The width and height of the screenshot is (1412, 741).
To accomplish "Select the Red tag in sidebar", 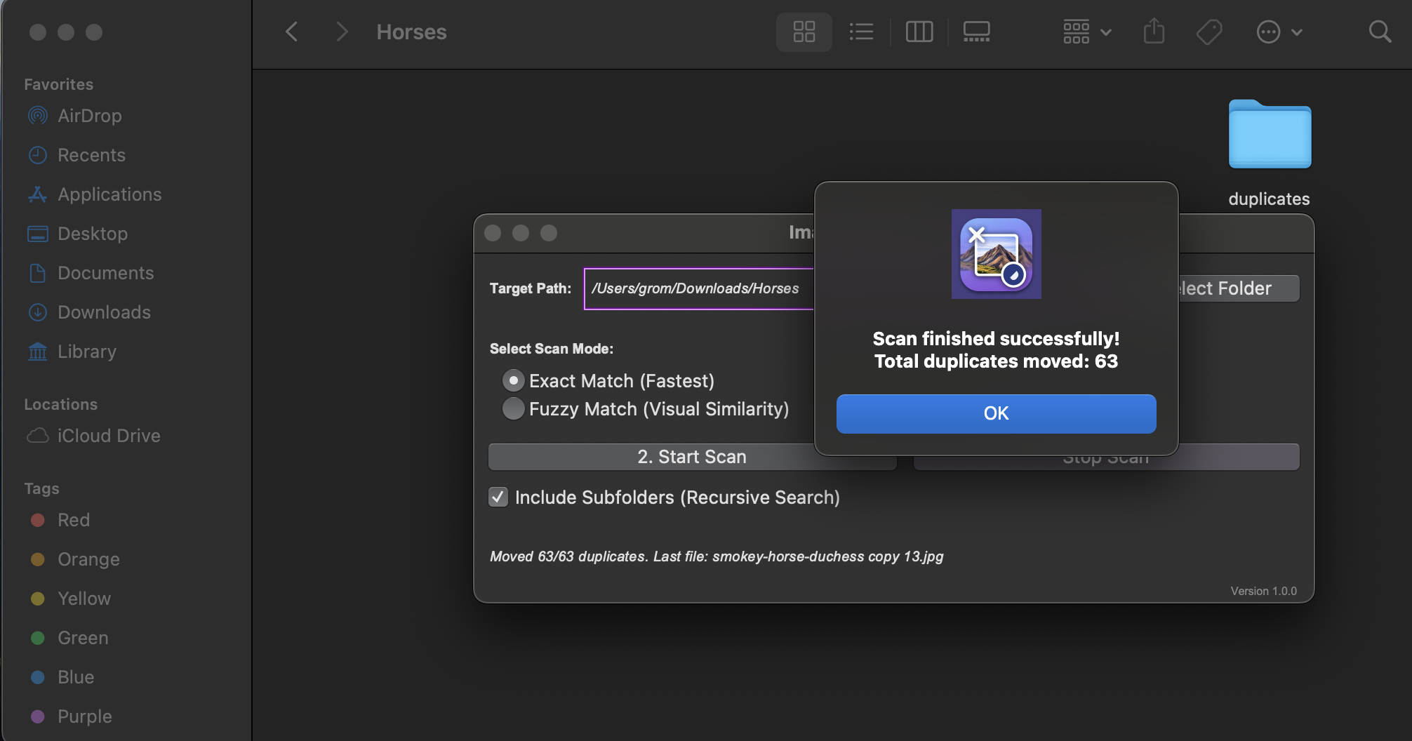I will [73, 520].
